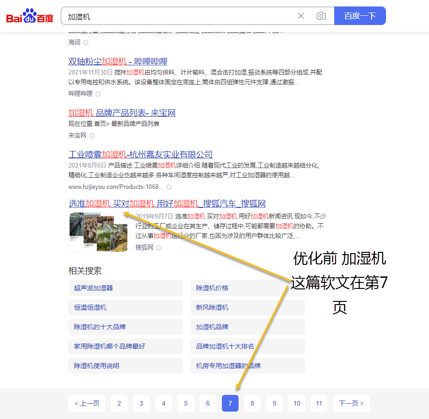
Task: Go to previous page 上一页
Action: 87,403
